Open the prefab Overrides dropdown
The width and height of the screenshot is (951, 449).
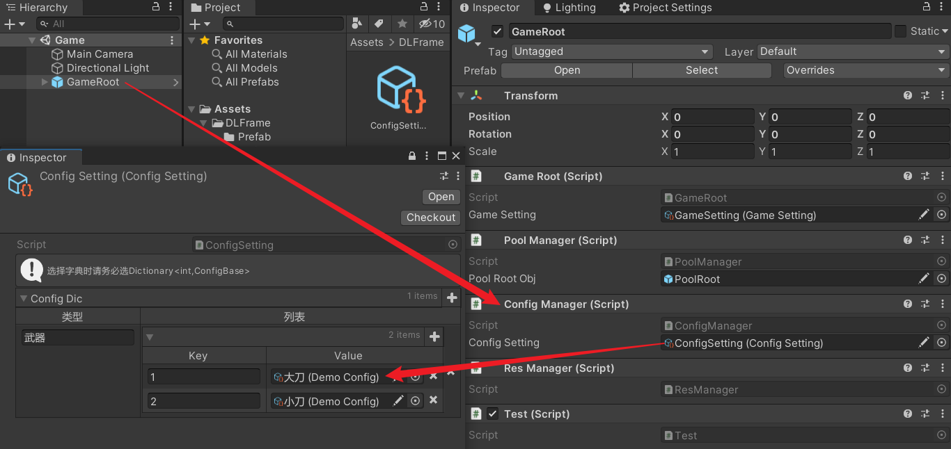coord(865,70)
